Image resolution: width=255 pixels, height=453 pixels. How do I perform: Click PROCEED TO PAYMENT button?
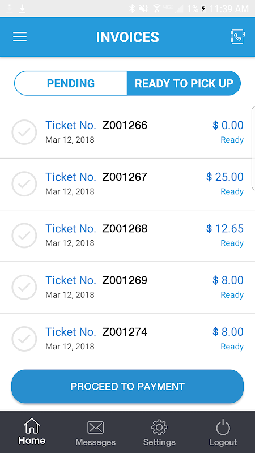(127, 387)
